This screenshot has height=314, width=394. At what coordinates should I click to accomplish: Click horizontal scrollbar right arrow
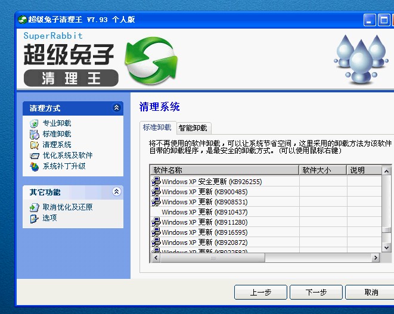(376, 258)
